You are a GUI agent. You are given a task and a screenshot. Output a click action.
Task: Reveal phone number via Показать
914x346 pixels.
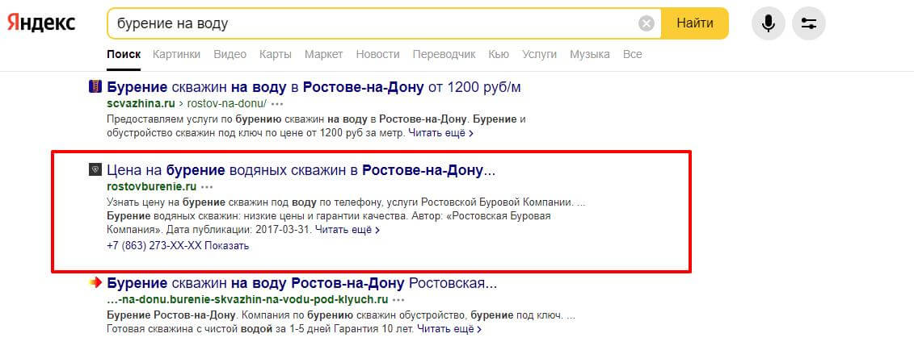[x=227, y=245]
